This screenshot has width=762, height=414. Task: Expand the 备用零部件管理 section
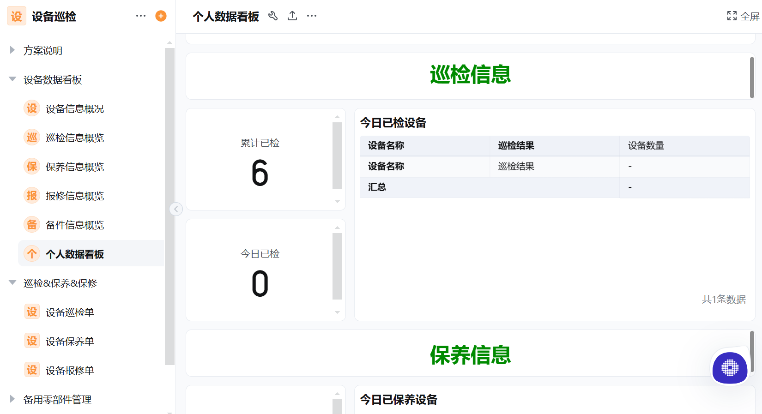(x=12, y=399)
